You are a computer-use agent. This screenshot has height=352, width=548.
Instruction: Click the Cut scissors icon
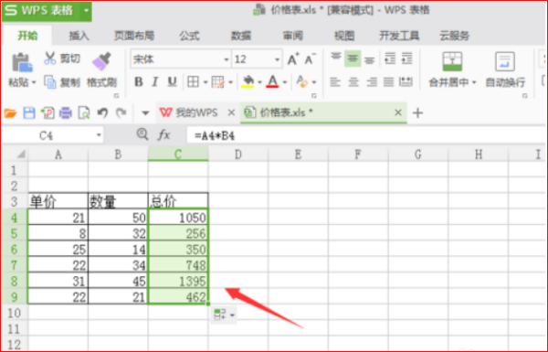click(50, 59)
